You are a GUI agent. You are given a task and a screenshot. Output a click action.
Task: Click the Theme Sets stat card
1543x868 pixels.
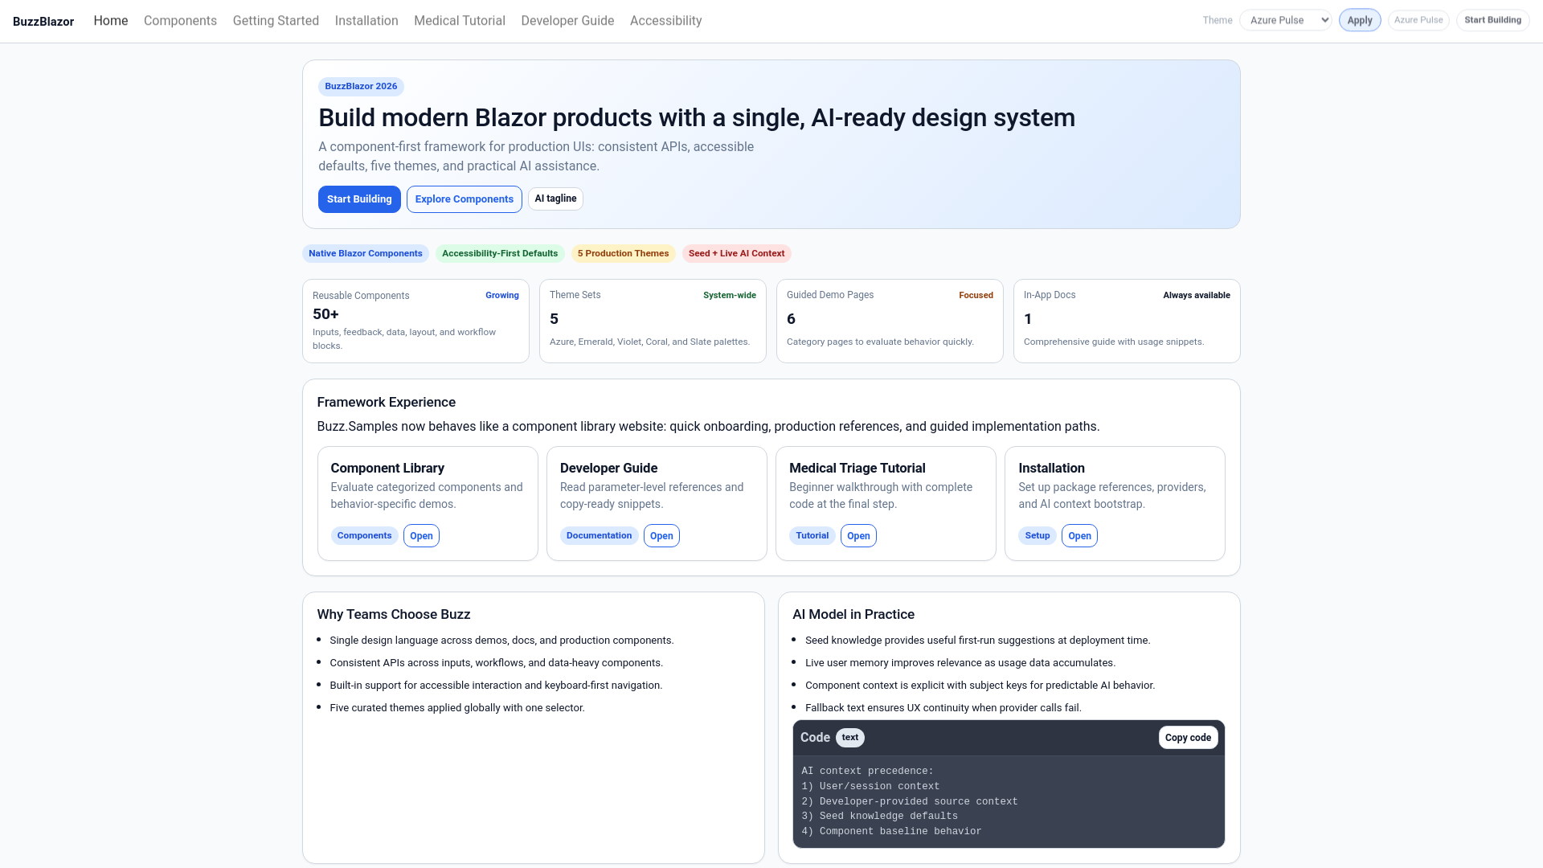tap(653, 321)
